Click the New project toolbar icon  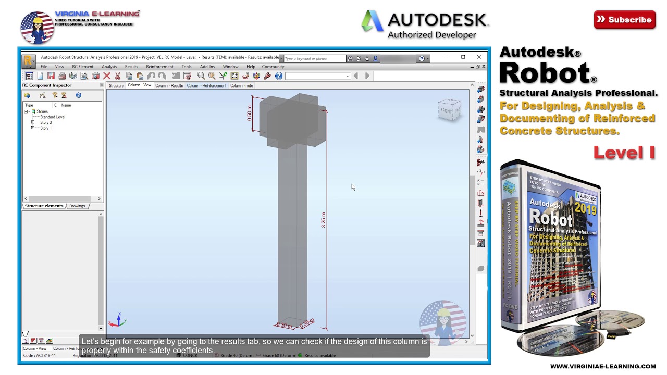tap(40, 76)
